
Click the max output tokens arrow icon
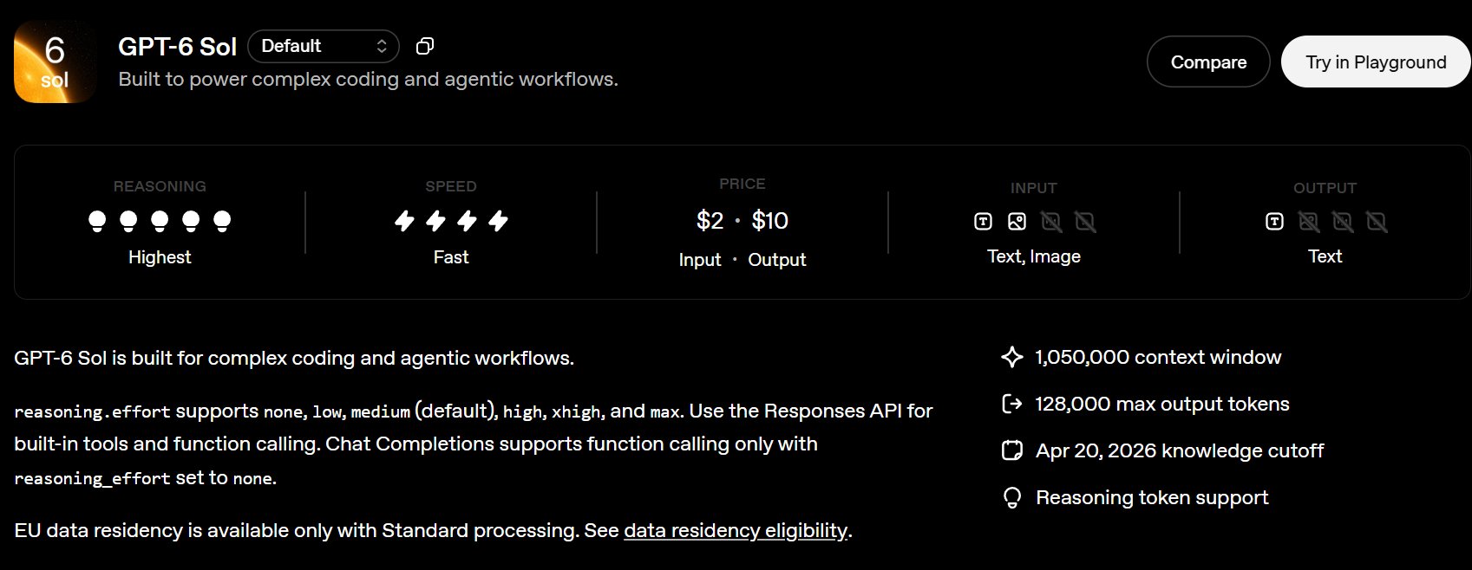(1011, 404)
